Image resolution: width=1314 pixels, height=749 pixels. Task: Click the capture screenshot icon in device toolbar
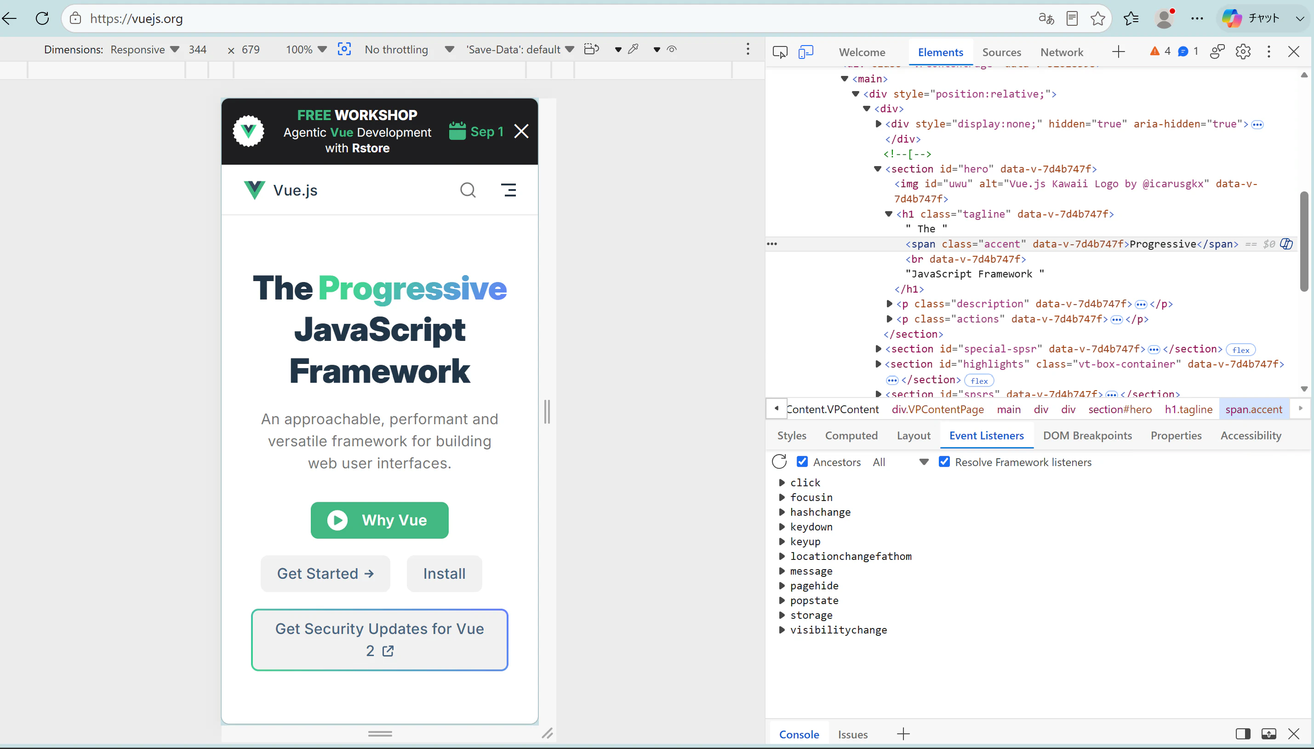[344, 49]
